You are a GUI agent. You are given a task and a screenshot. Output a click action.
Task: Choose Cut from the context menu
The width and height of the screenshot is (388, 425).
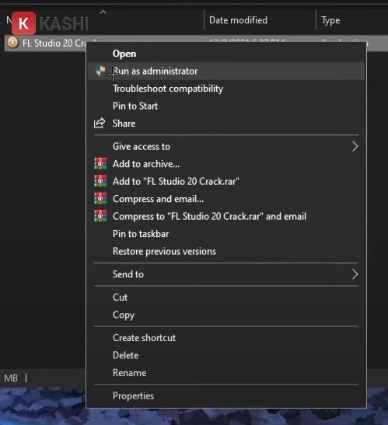point(226,298)
